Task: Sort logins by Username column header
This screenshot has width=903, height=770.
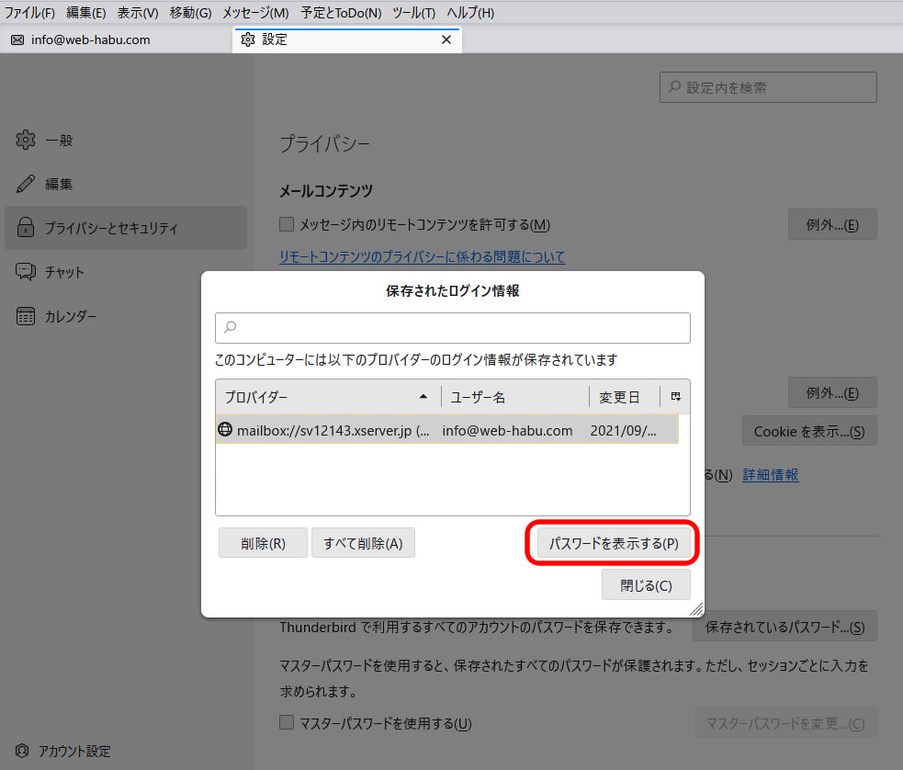Action: (514, 397)
